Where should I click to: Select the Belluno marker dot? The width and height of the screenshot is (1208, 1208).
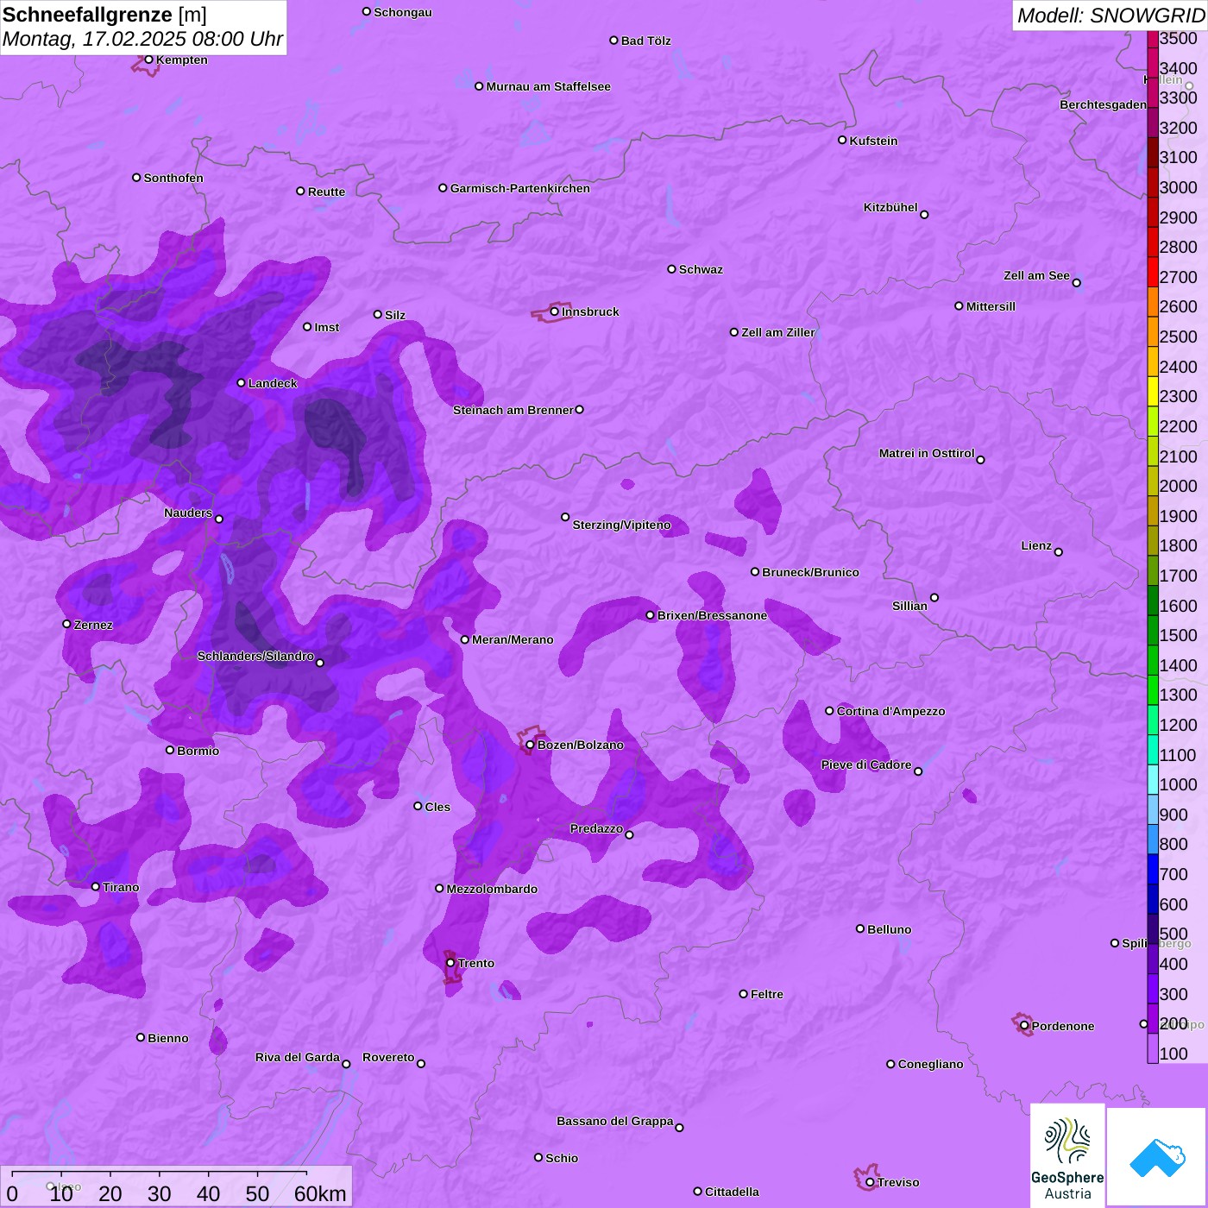[860, 929]
